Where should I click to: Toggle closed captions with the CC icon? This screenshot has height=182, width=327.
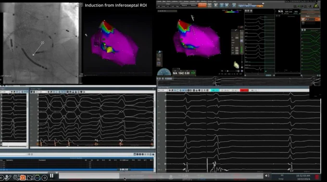(x=23, y=178)
